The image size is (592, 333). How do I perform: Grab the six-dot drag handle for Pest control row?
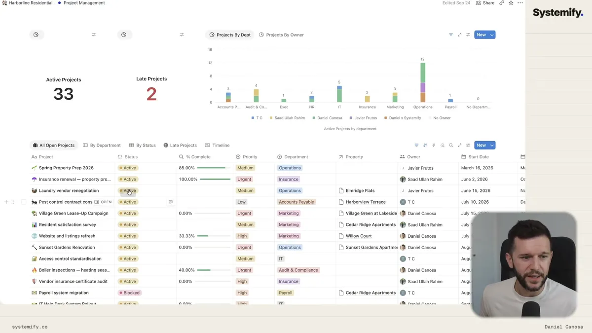tap(13, 202)
